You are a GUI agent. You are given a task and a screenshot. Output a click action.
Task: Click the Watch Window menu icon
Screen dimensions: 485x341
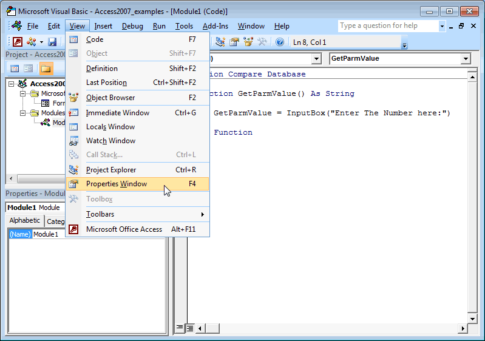73,141
